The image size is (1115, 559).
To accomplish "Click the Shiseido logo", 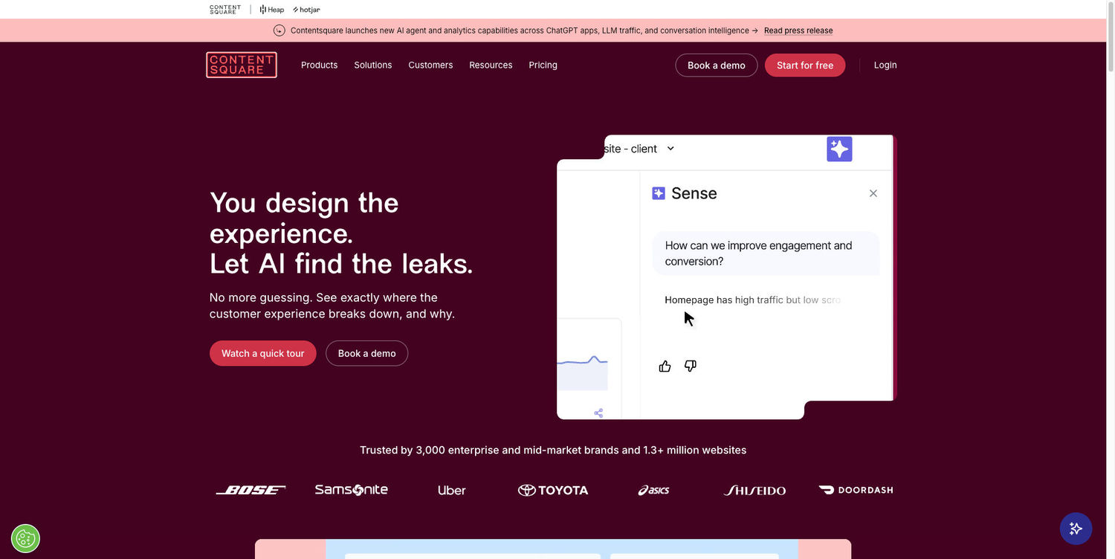I will click(x=754, y=490).
